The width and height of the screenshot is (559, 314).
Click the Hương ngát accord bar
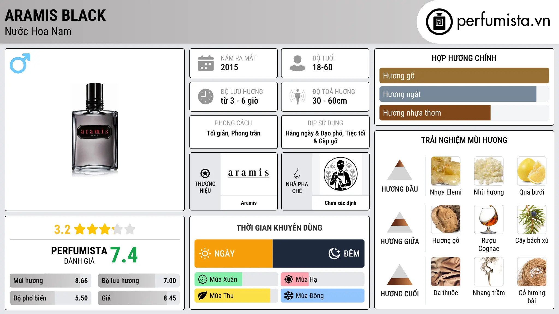point(464,94)
